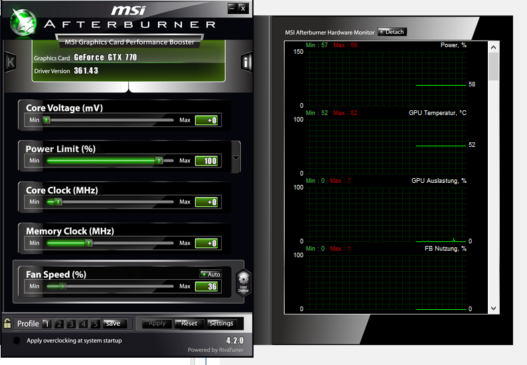Select profile slot 1

pyautogui.click(x=46, y=324)
